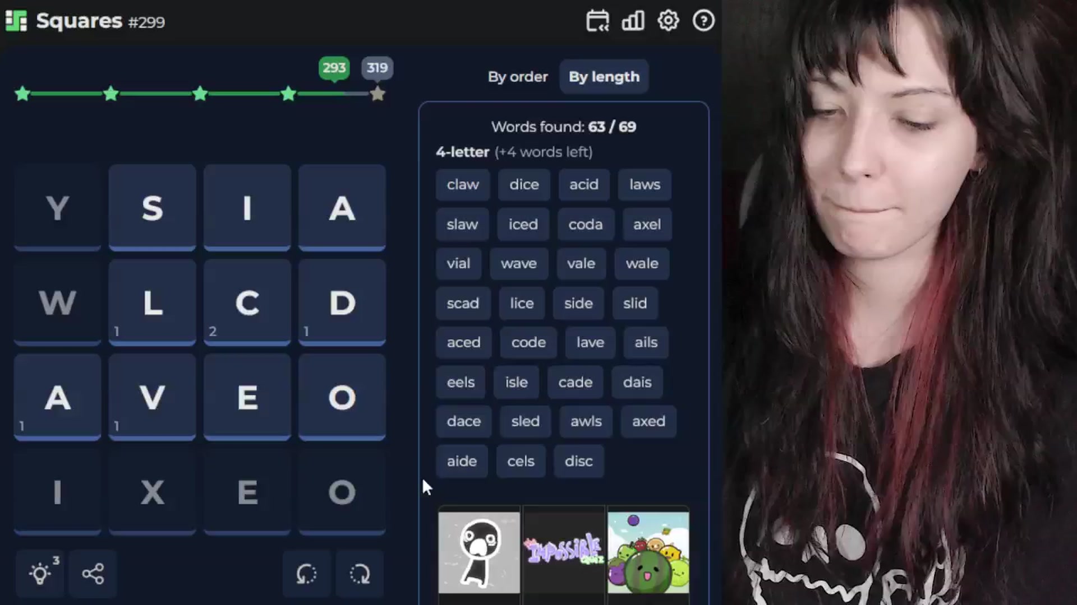1077x605 pixels.
Task: Open the Impossible Quiz game thumbnail
Action: coord(564,552)
